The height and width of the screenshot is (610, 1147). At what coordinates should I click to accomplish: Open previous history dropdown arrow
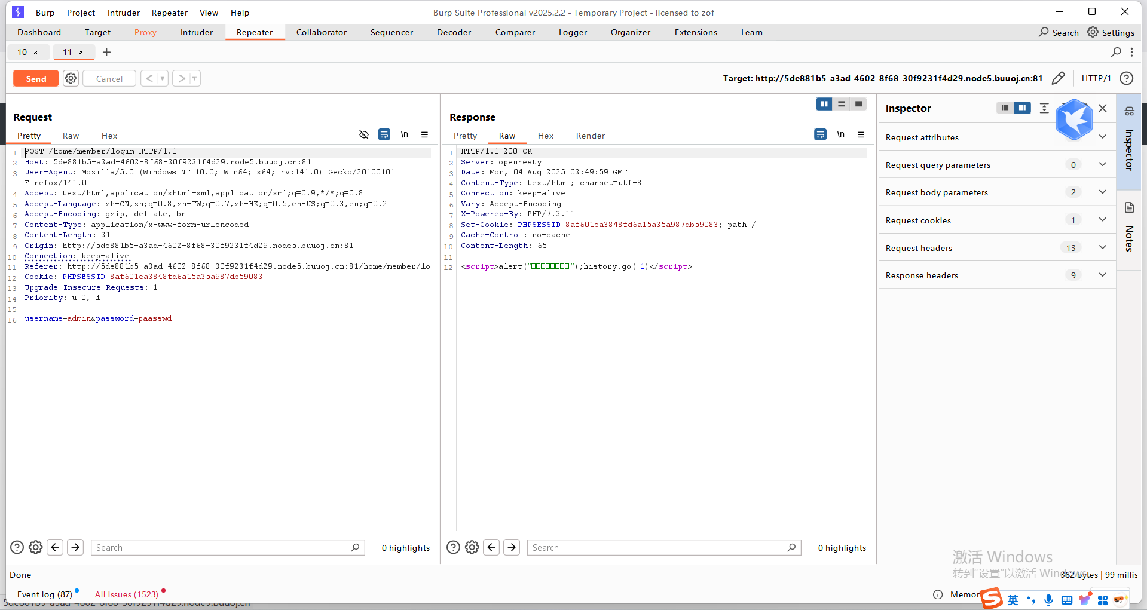(162, 79)
